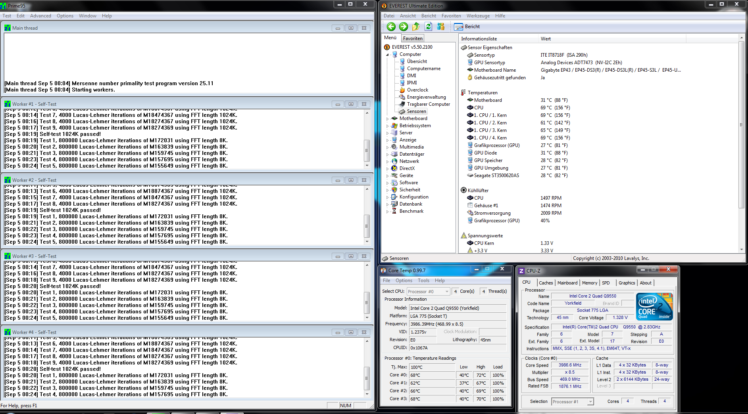The height and width of the screenshot is (414, 748).
Task: Click the Worker #1 output vertical scrollbar
Action: click(367, 139)
